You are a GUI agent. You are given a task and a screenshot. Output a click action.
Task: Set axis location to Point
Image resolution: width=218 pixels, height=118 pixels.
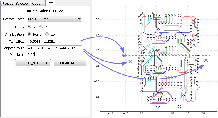(x=29, y=34)
